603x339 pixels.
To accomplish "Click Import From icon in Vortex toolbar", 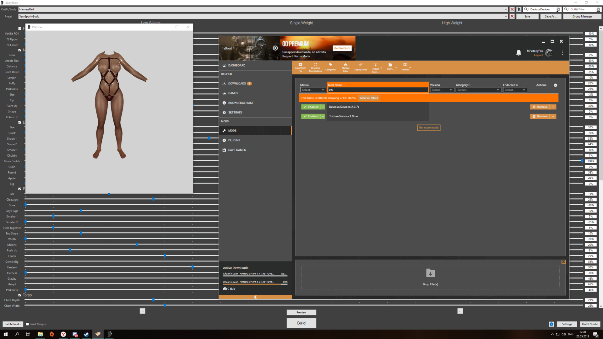I will (x=375, y=67).
